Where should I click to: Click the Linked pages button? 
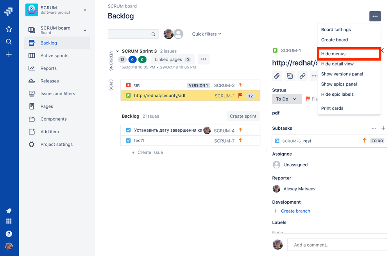172,59
